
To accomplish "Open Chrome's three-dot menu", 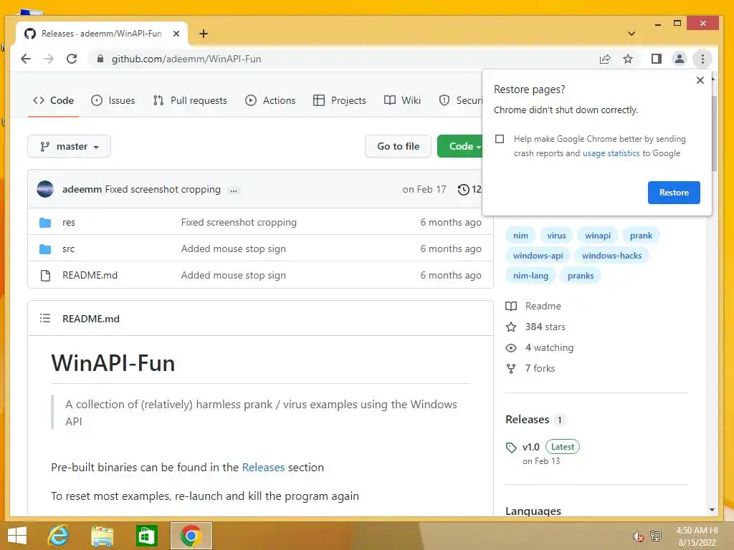I will (702, 59).
